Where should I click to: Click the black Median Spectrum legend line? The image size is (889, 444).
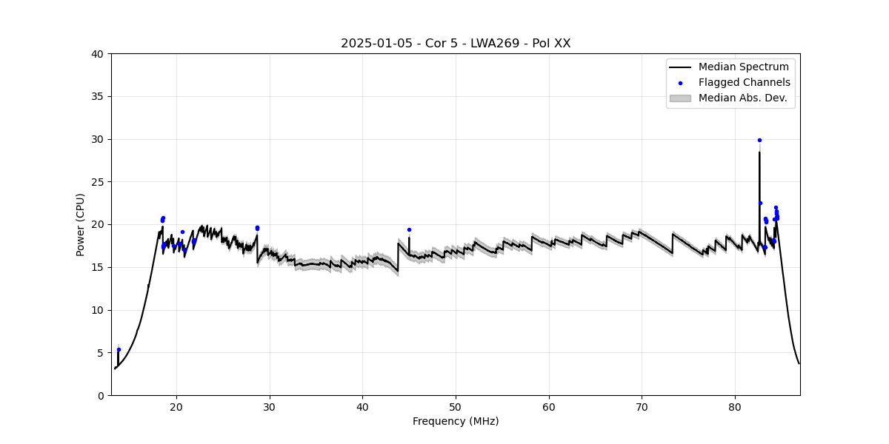680,67
